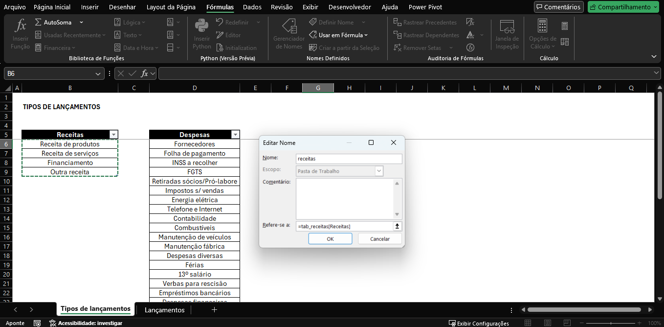Image resolution: width=664 pixels, height=327 pixels.
Task: Click the Mostrar Fórmulas icon
Action: click(470, 22)
